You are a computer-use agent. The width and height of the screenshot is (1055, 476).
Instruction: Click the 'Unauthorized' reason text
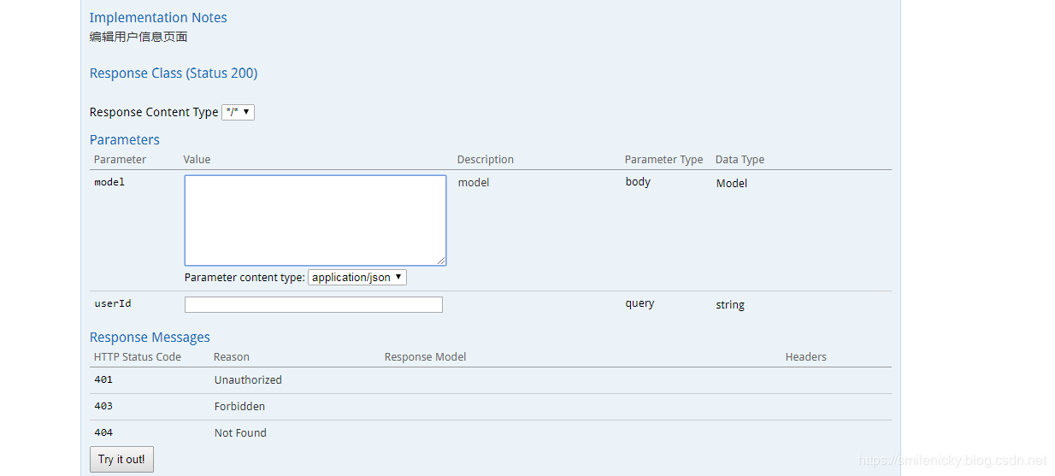pos(248,380)
